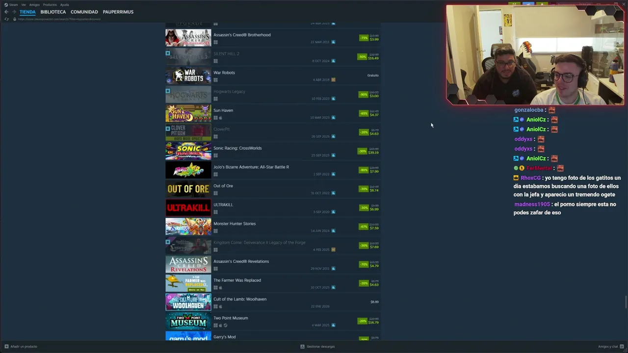Click the 14 JUN 2024 release date
Screen dimensions: 628x353
(320, 231)
